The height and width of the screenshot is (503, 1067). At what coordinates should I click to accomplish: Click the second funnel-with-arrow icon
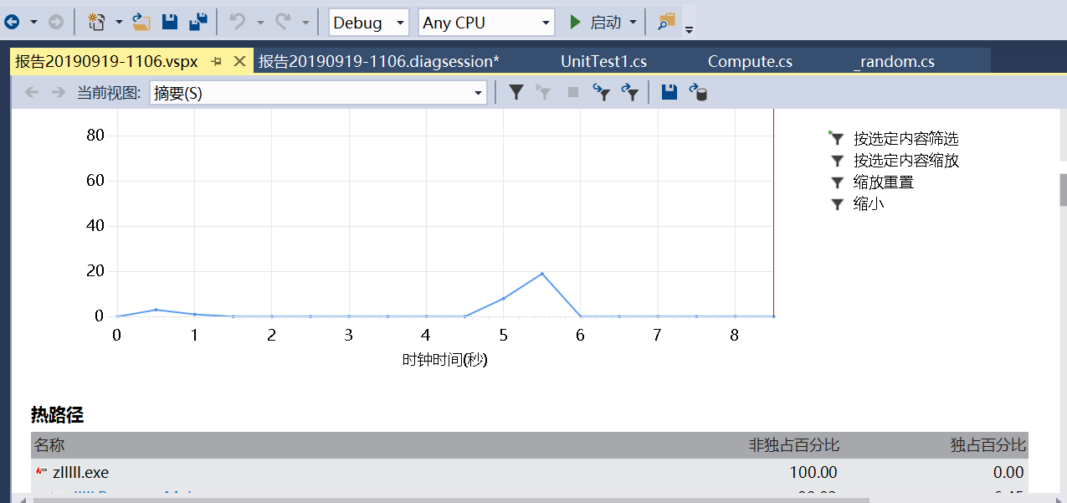click(631, 93)
